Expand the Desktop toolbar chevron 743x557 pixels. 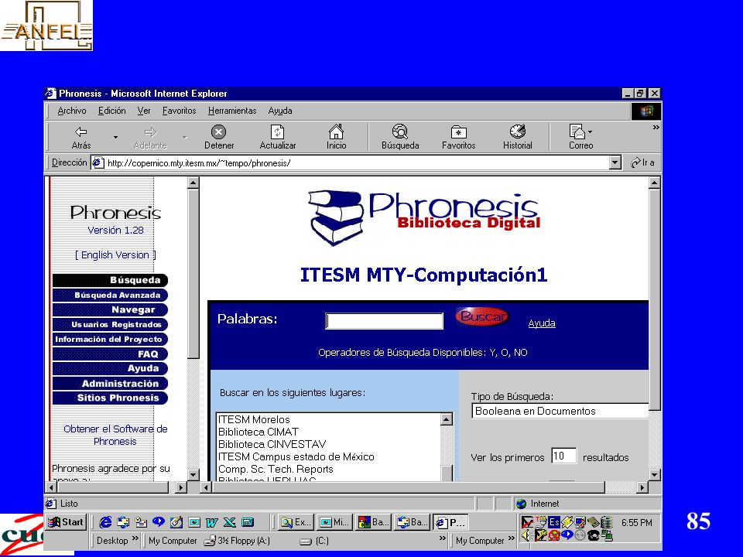coord(135,538)
